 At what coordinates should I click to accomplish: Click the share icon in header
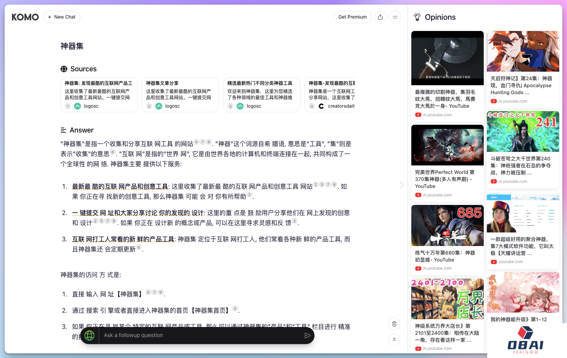click(x=380, y=17)
